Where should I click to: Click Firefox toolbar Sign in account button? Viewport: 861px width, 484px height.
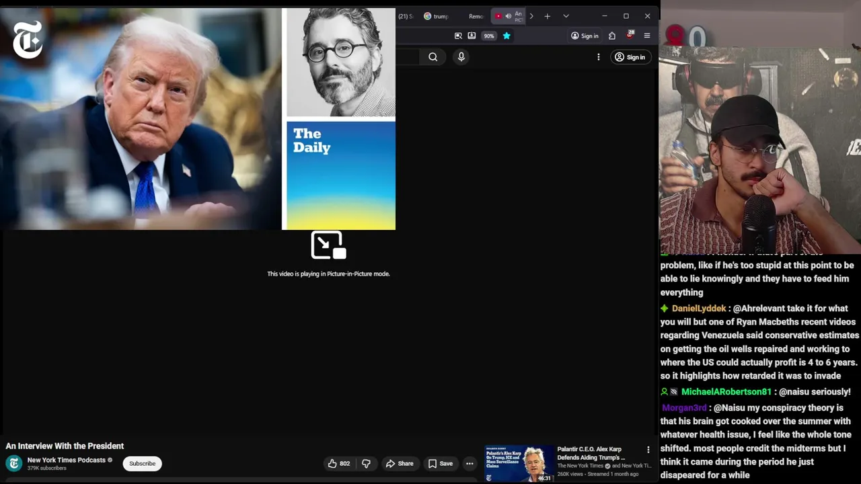click(585, 36)
